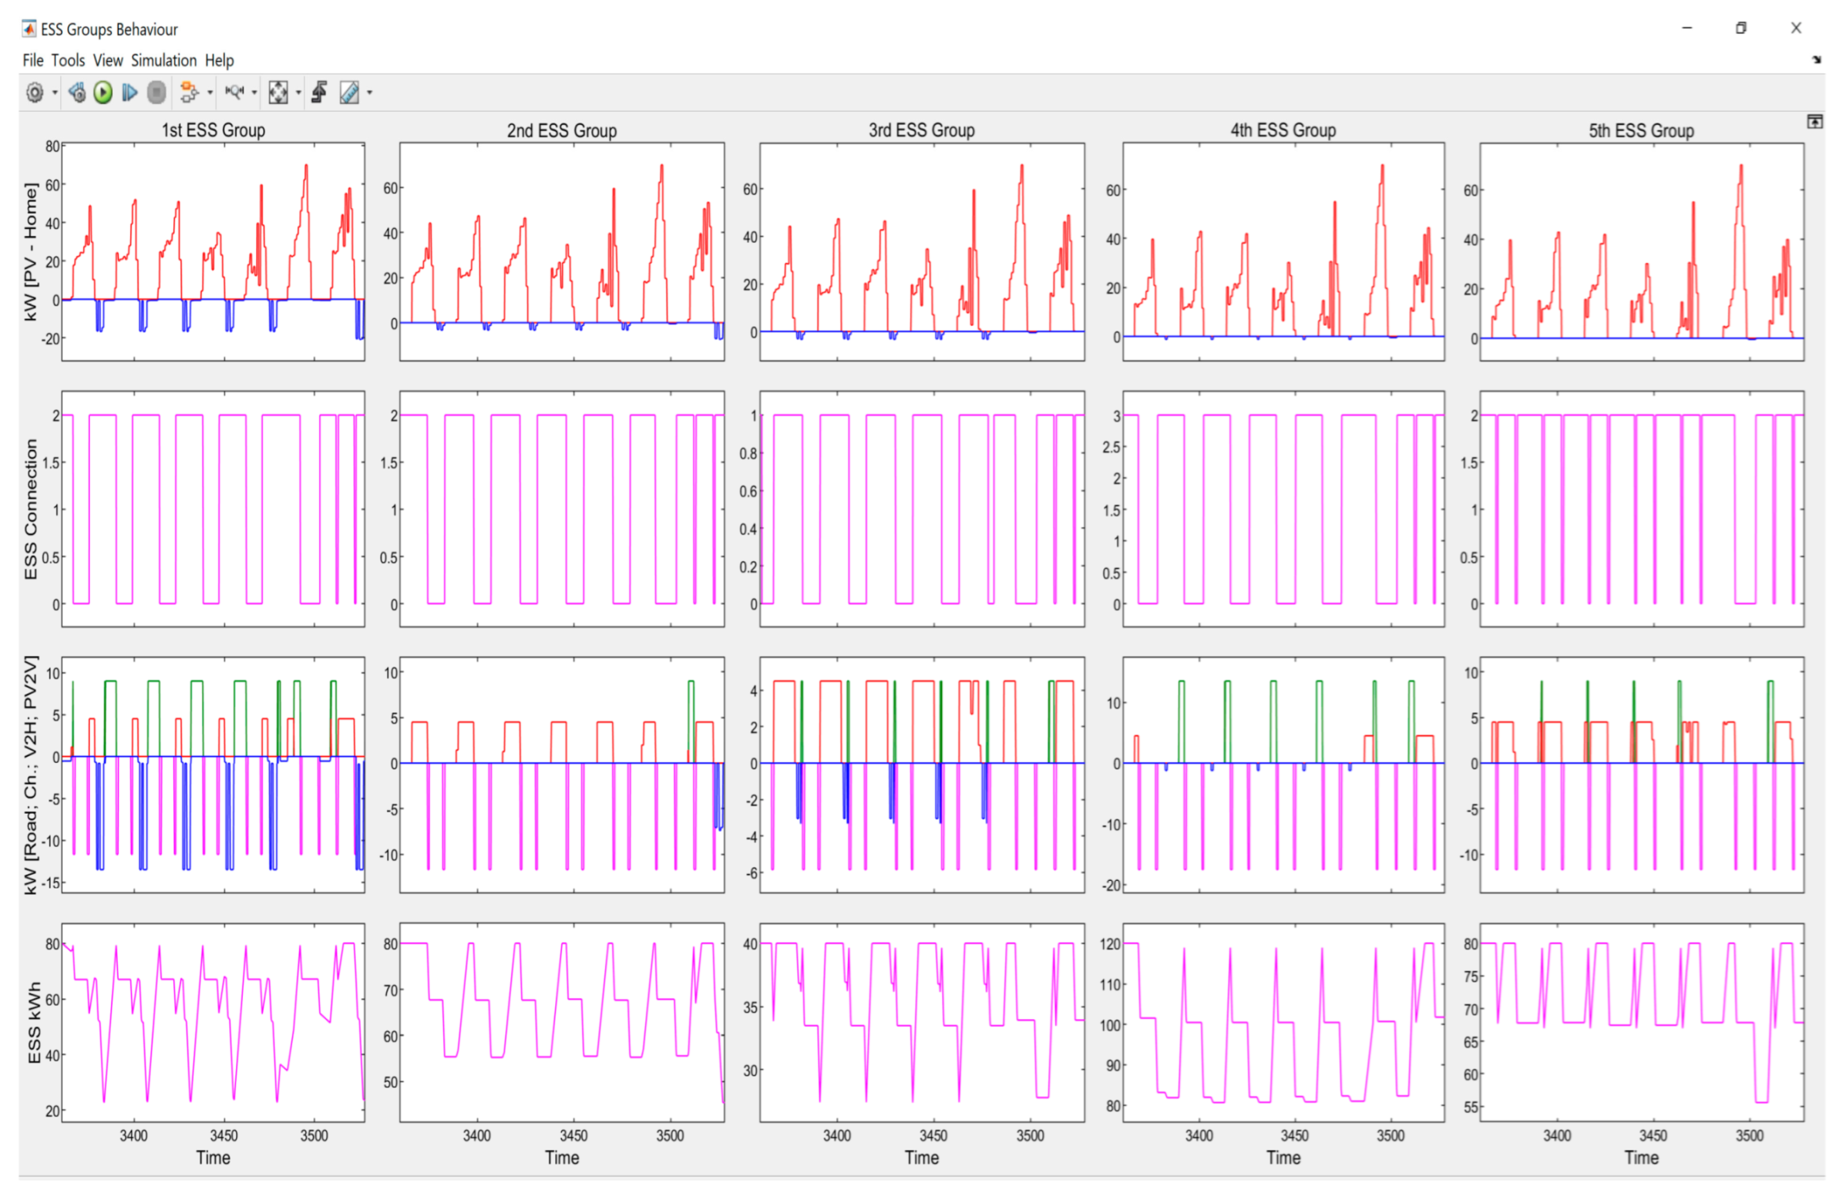Click the Scale Axes Limits icon
The width and height of the screenshot is (1846, 1200).
coord(277,93)
